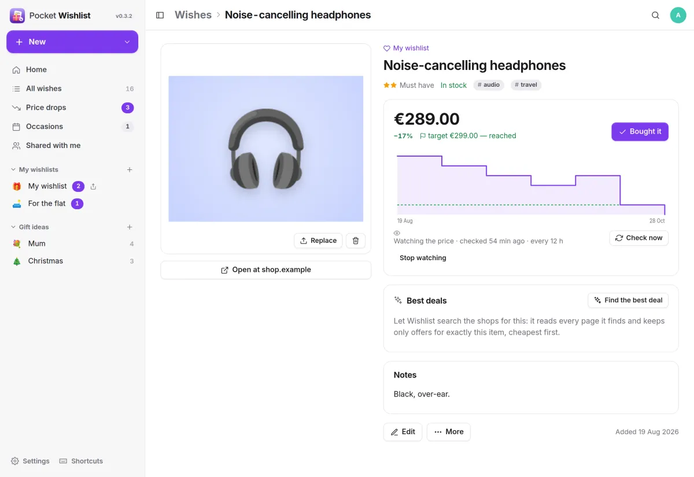Stop watching the price
The image size is (694, 477).
pos(423,258)
